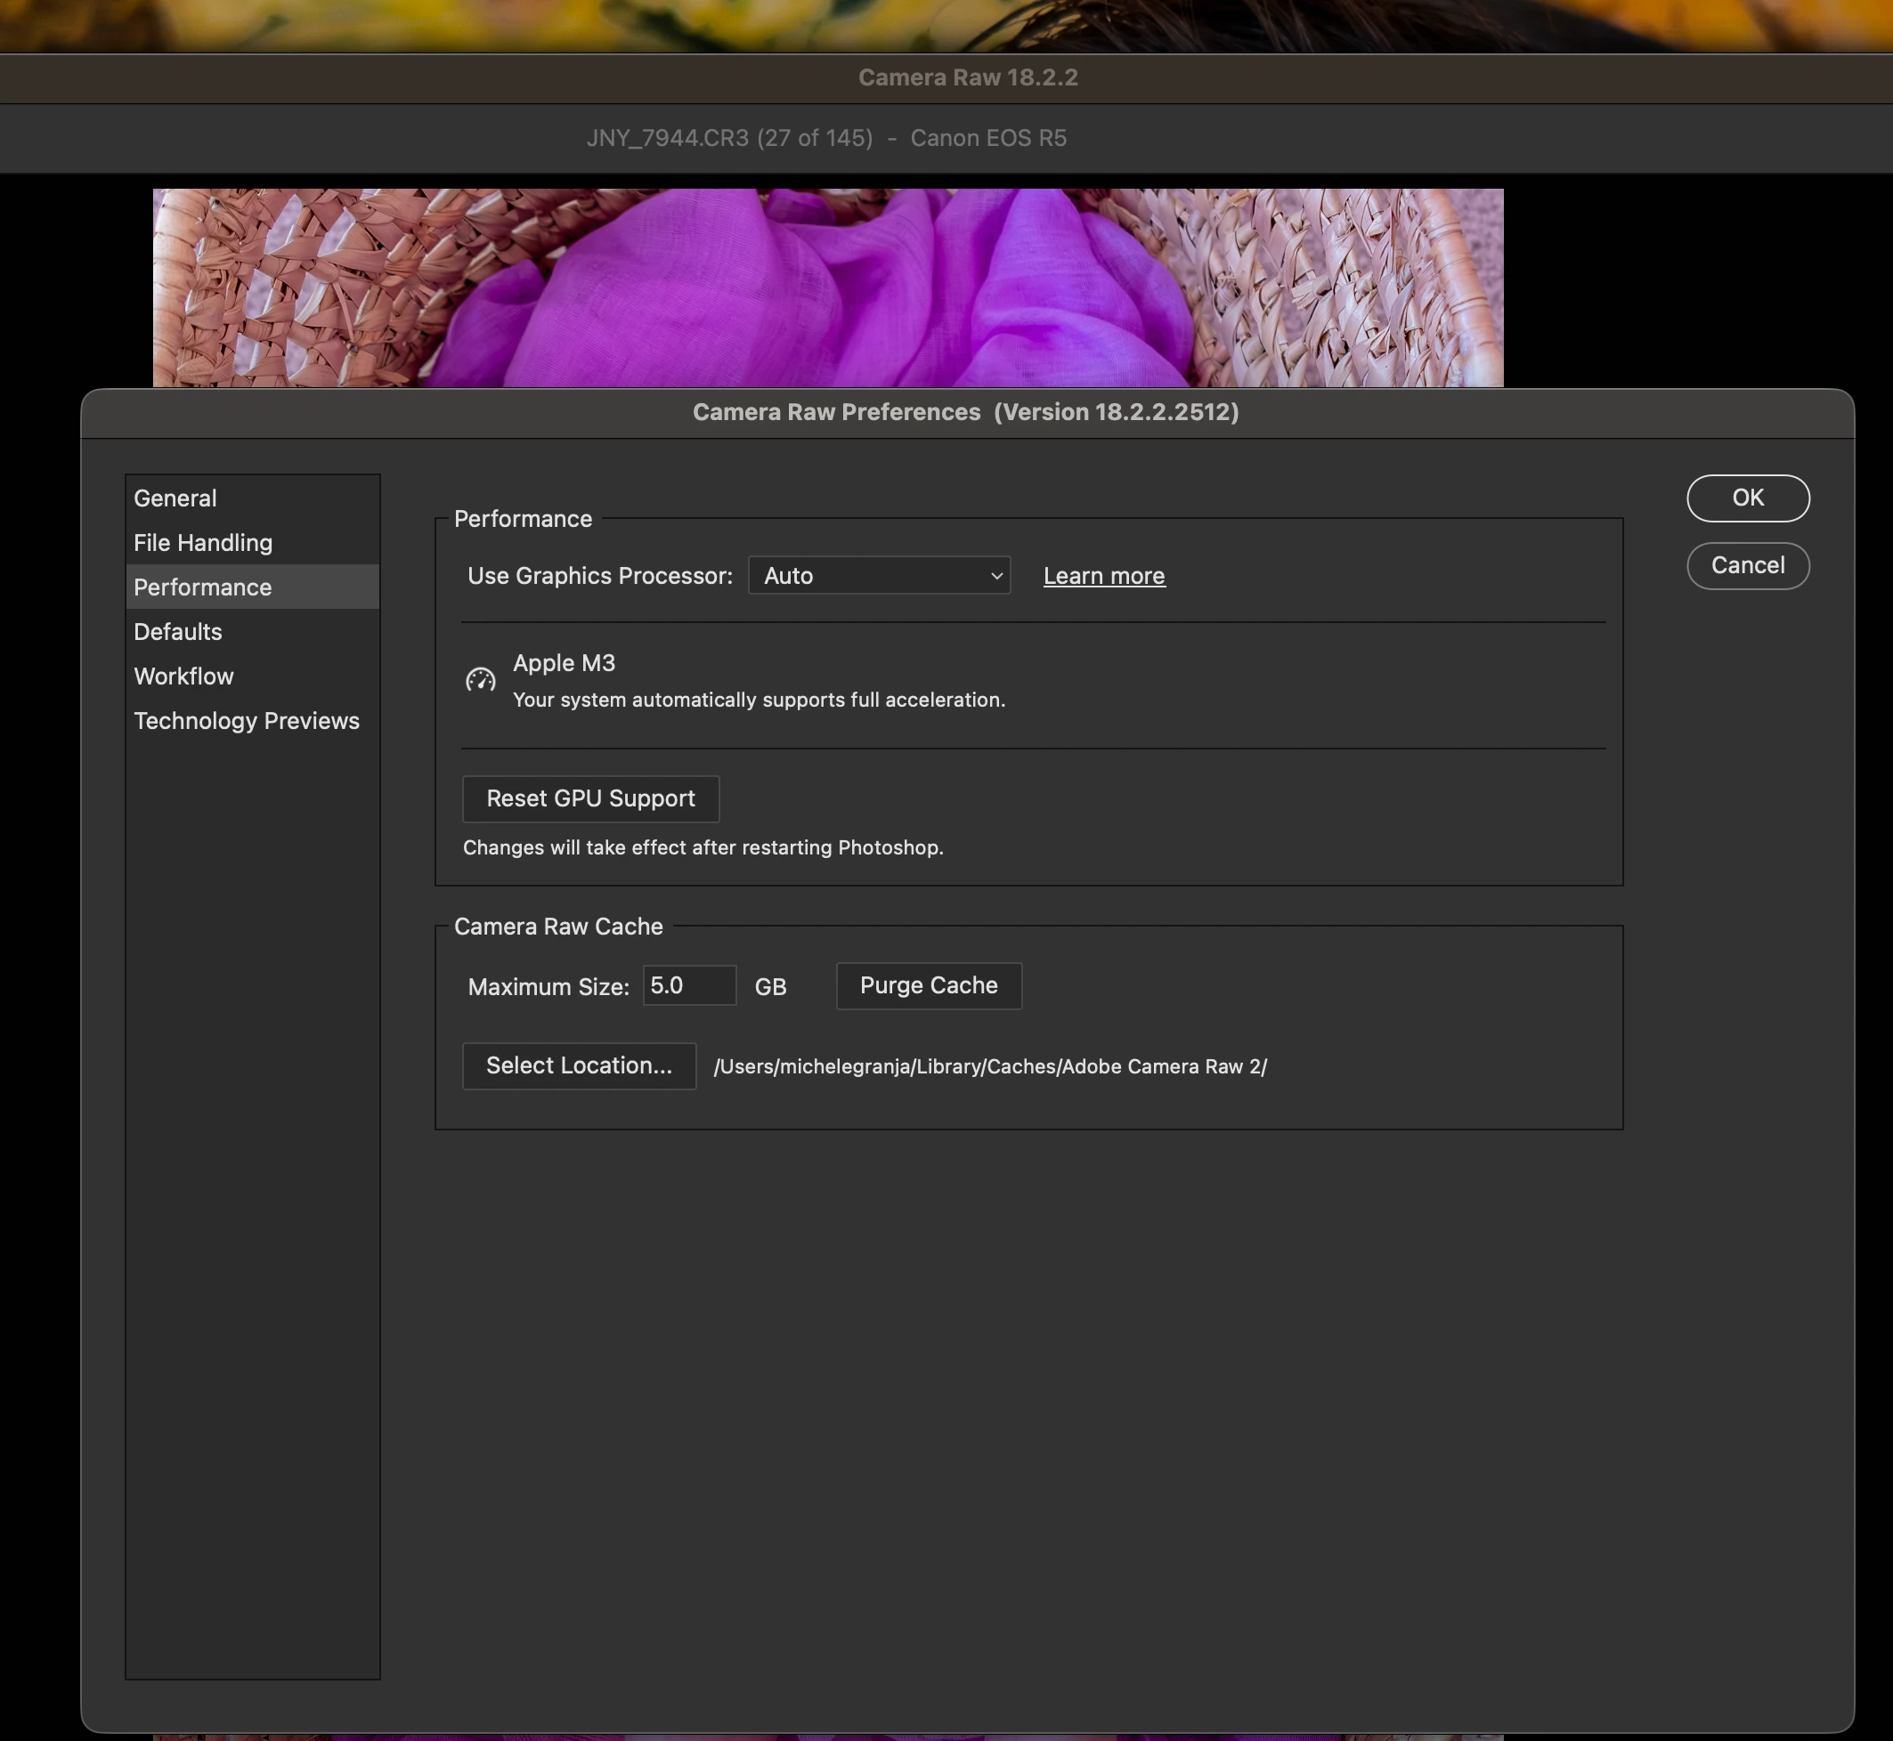
Task: Click the Camera Raw Preferences title bar
Action: pyautogui.click(x=965, y=413)
